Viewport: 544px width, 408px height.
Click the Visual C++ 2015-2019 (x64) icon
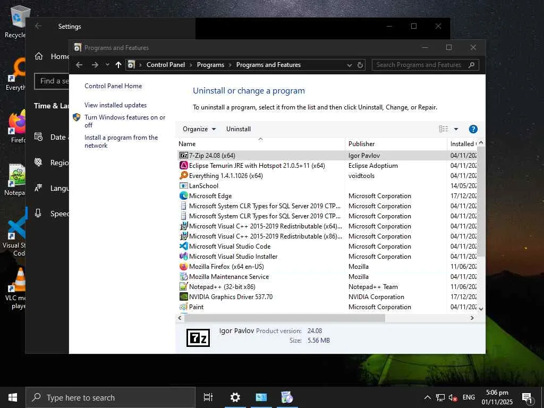(x=183, y=226)
